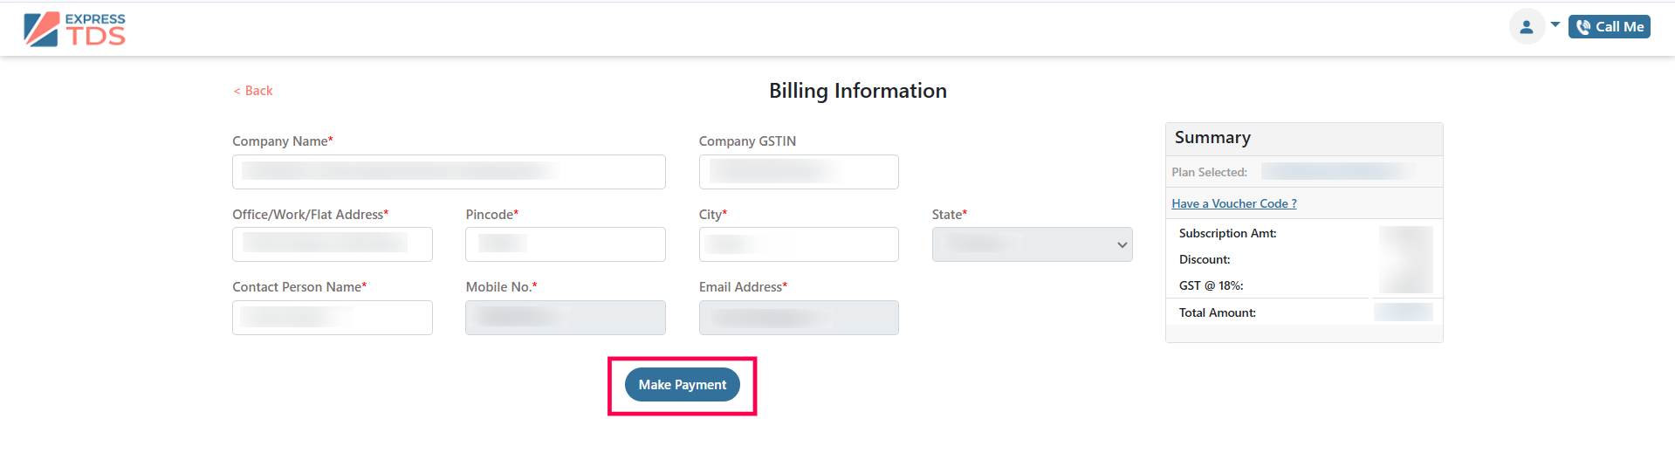Go back using the Back link

253,91
